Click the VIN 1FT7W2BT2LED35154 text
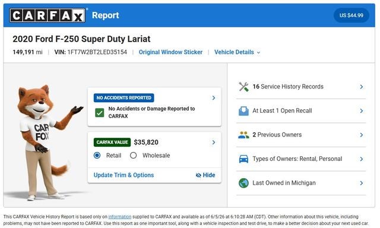Viewport: 380px width, 228px height. coord(91,52)
